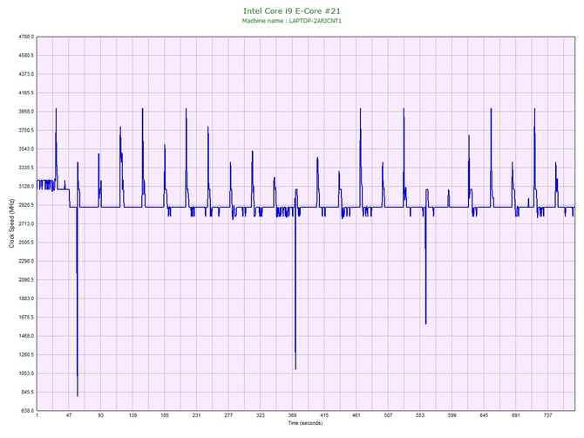Select the 1053.0 value on the vertical axis
The height and width of the screenshot is (438, 584).
(x=26, y=373)
